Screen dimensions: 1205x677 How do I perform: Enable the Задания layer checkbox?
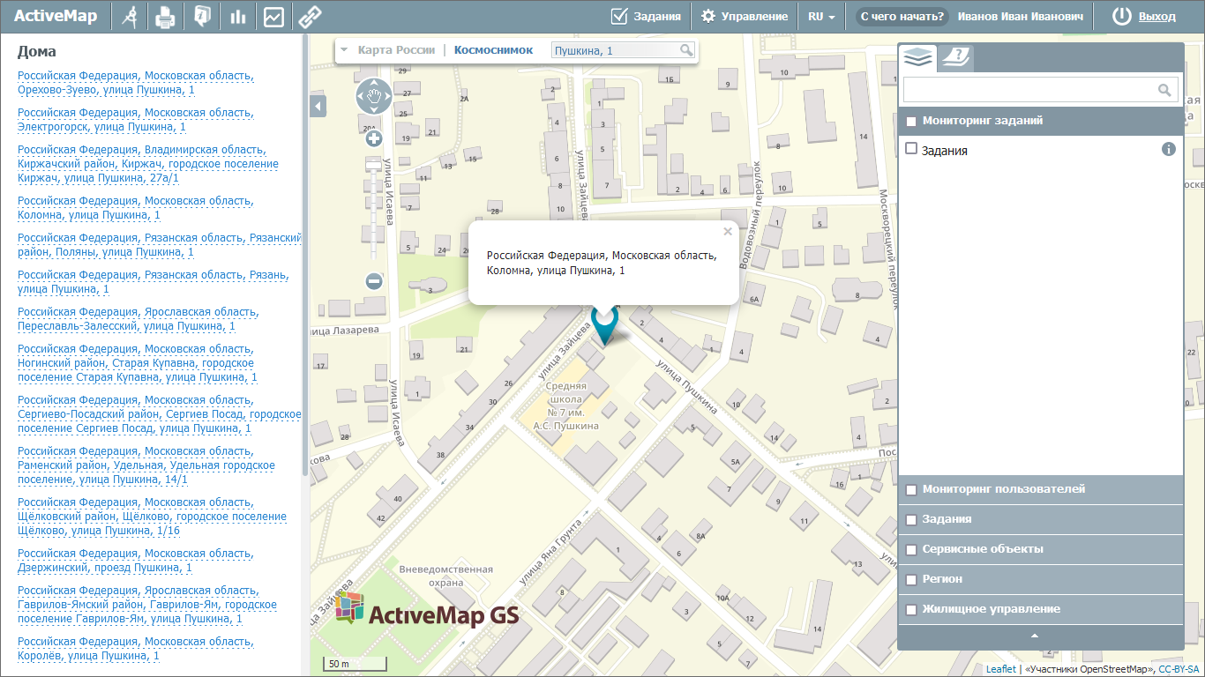click(x=912, y=149)
